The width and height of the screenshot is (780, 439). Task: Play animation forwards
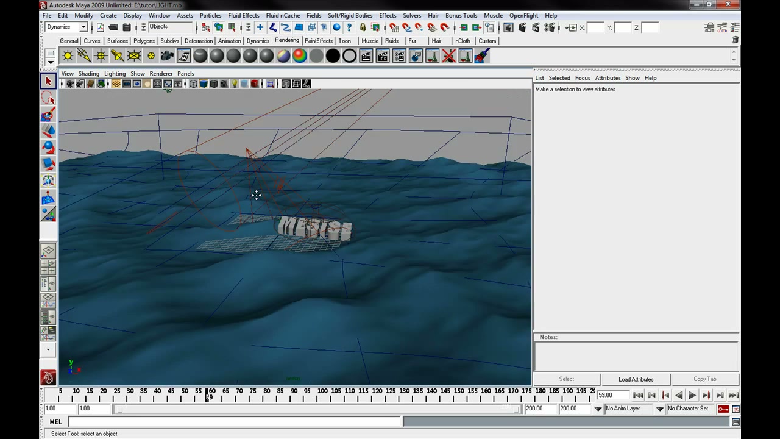tap(692, 395)
